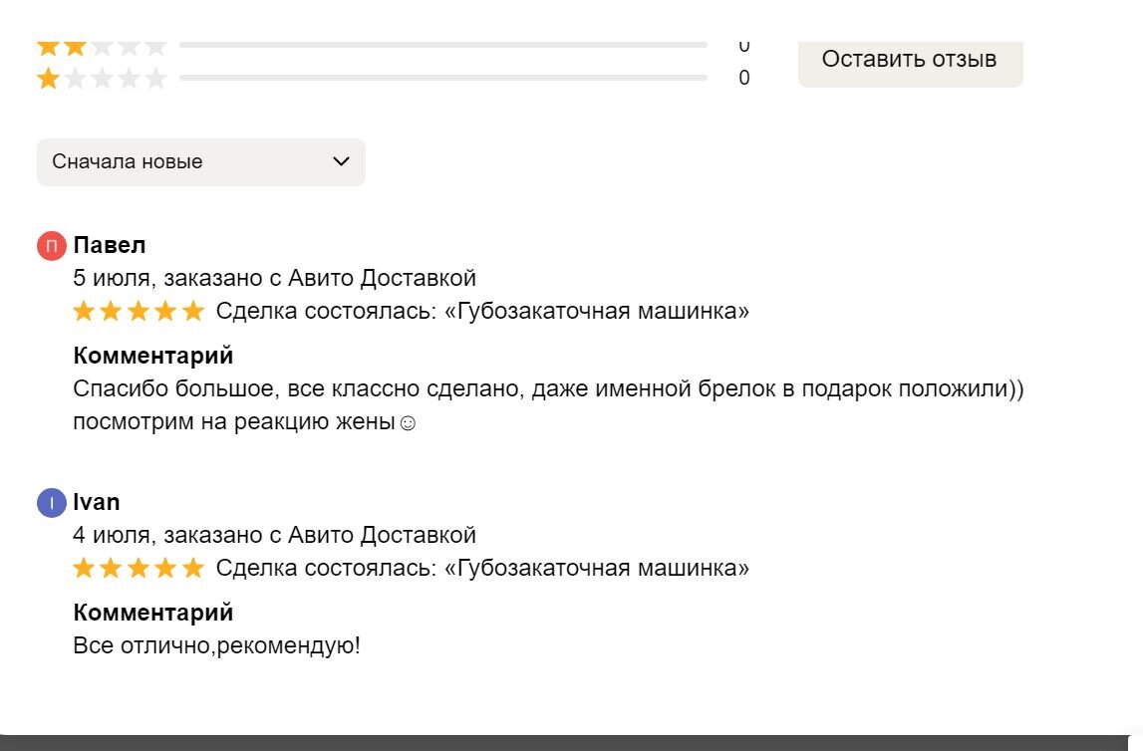The height and width of the screenshot is (751, 1143).
Task: Click the chevron arrow in the sort dropdown
Action: point(341,161)
